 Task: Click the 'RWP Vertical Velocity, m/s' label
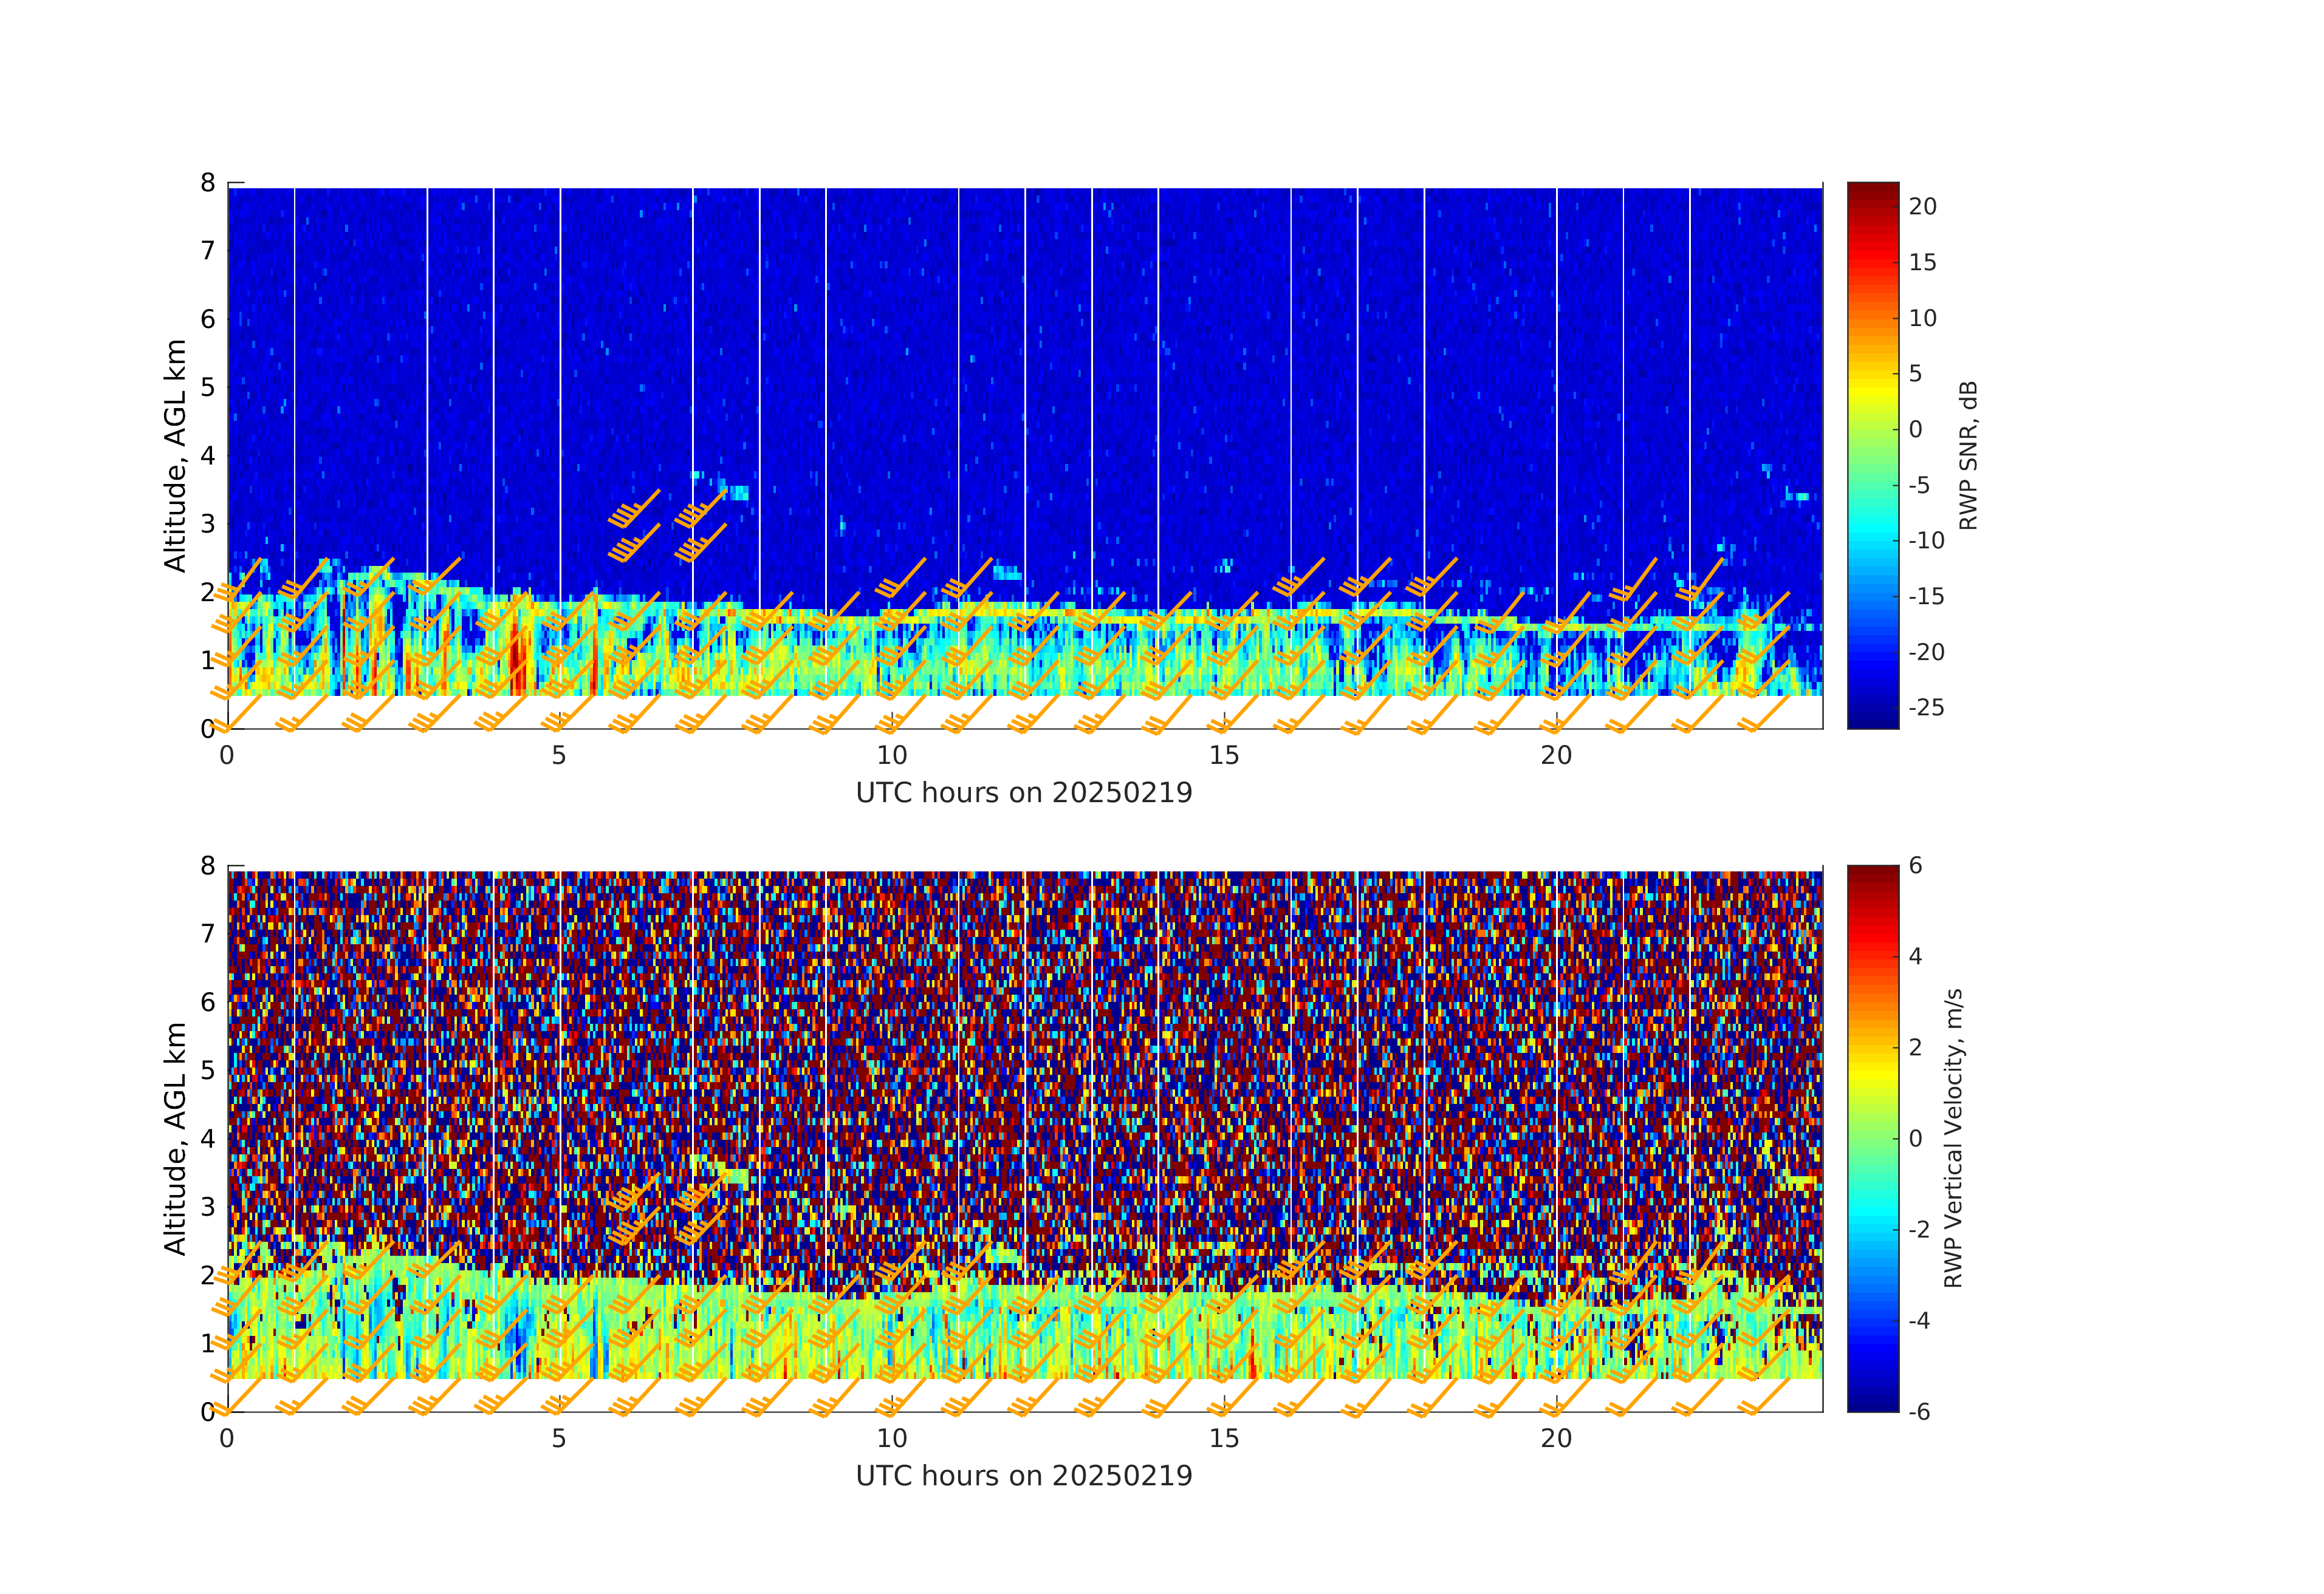pos(1953,1137)
